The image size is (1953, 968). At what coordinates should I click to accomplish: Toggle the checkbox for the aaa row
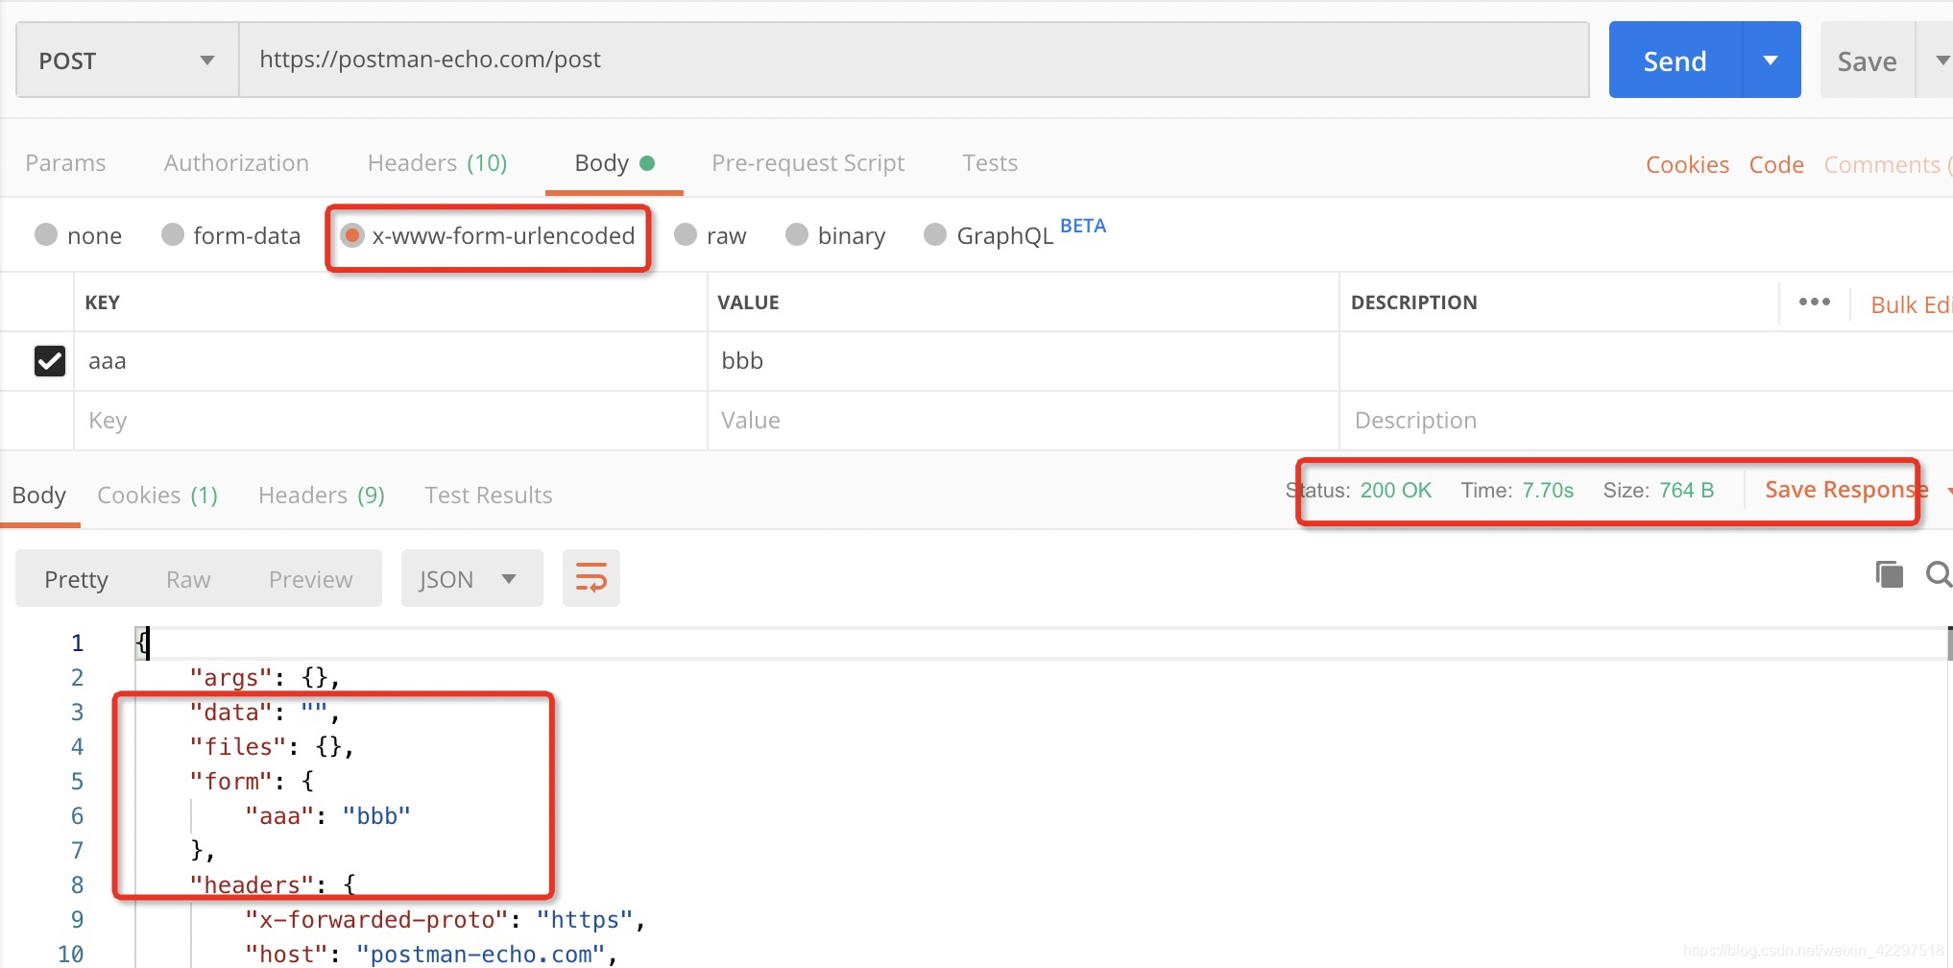click(50, 361)
